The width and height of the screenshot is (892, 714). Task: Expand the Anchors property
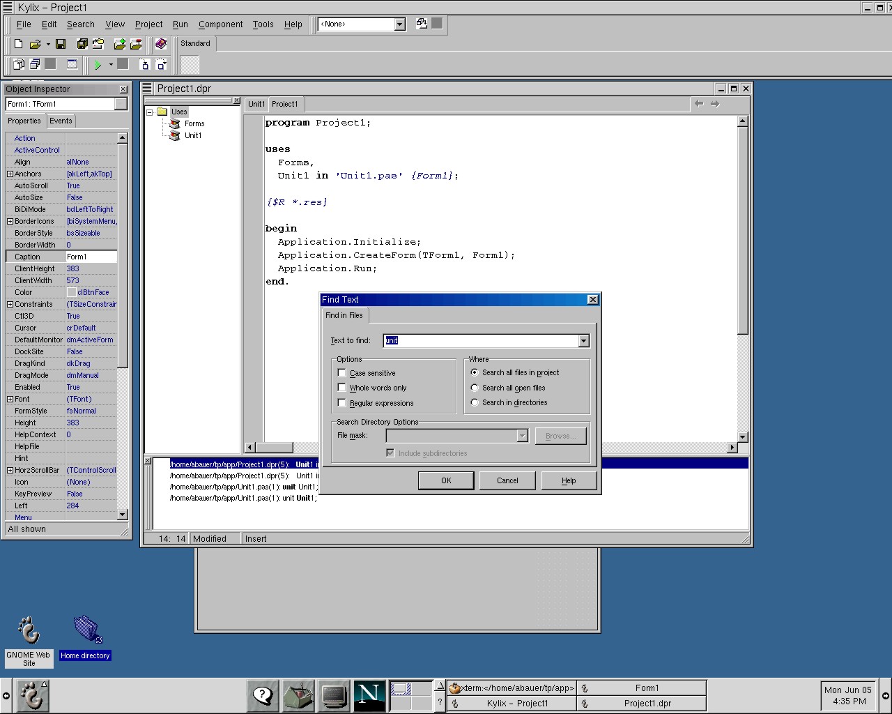click(x=10, y=174)
